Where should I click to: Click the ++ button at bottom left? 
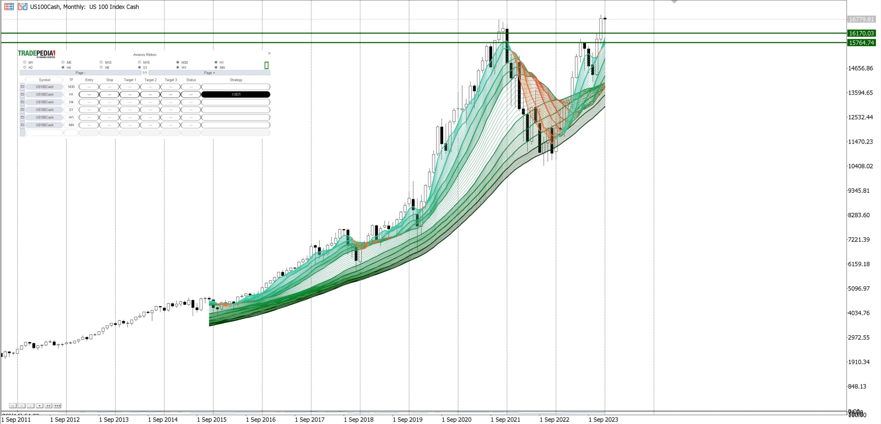(49, 406)
